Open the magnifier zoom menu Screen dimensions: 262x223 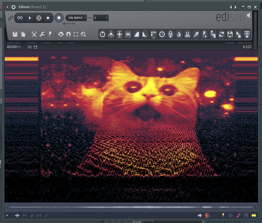coord(83,34)
